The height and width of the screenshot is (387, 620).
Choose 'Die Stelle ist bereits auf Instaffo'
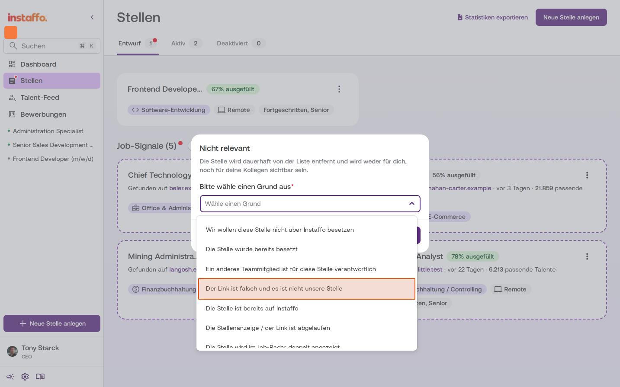coord(307,308)
